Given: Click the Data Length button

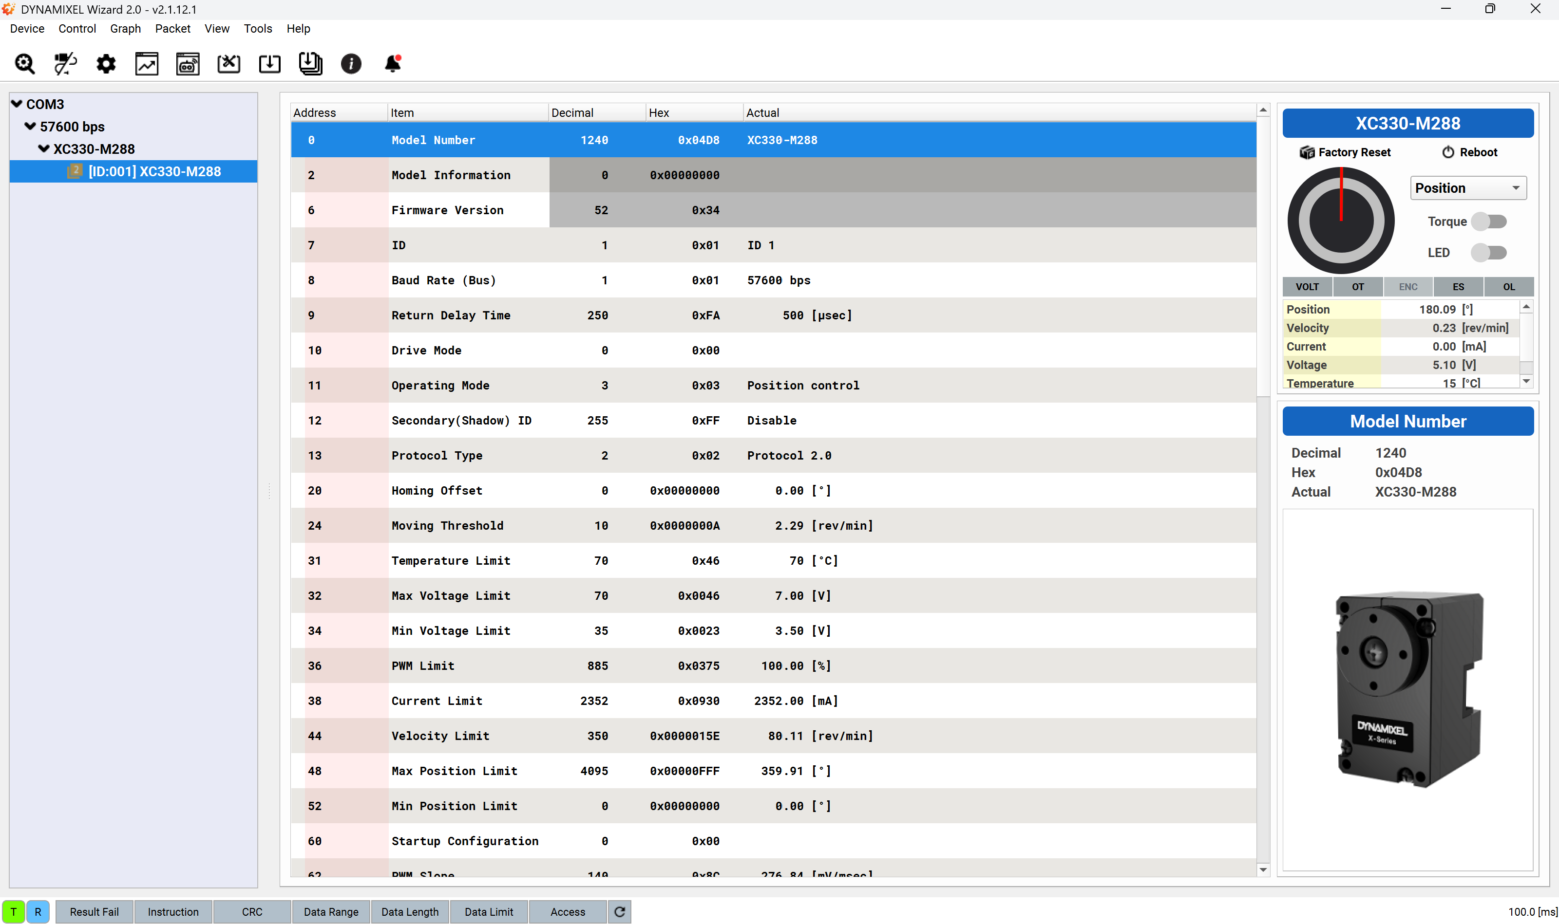Looking at the screenshot, I should coord(410,911).
